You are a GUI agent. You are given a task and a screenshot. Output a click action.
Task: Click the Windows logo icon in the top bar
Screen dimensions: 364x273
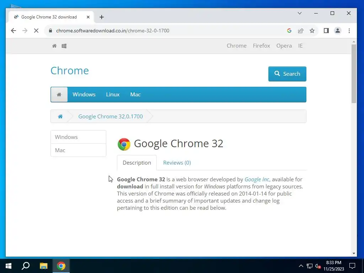point(64,46)
